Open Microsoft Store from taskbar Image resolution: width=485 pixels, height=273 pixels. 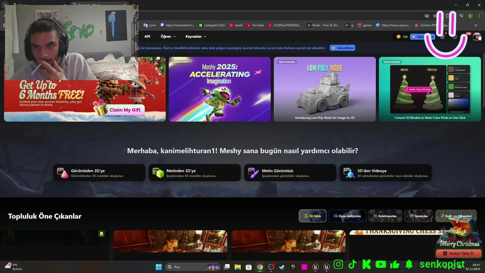249,267
